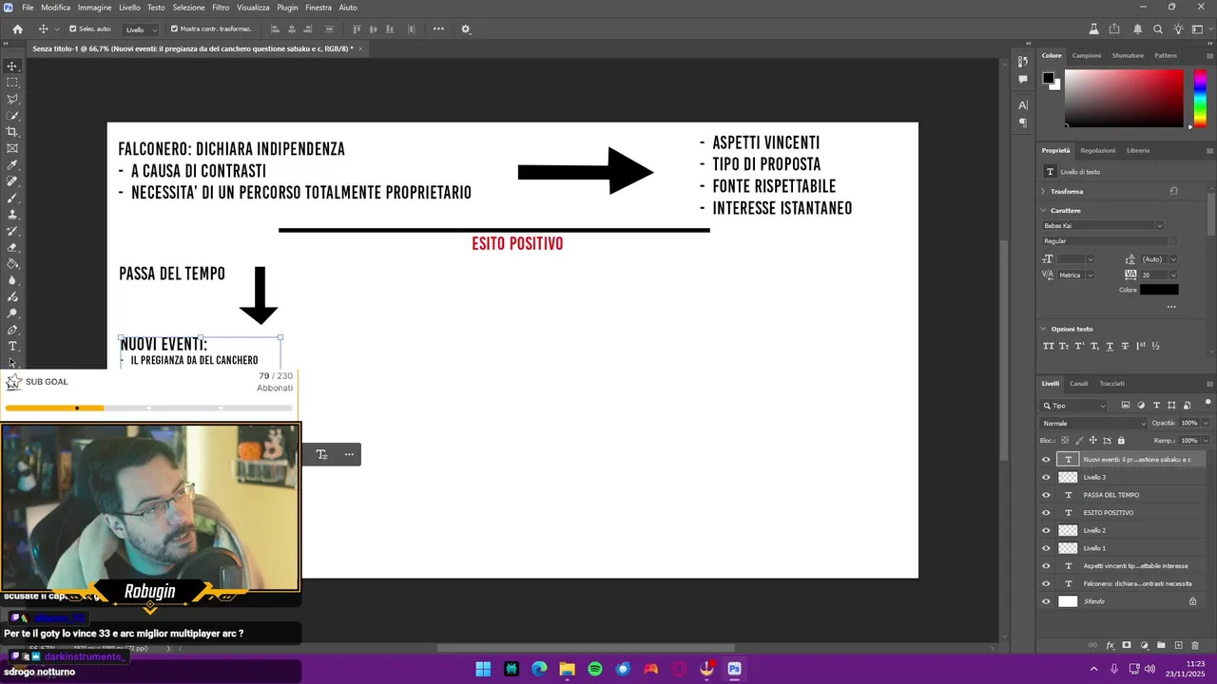Viewport: 1217px width, 684px height.
Task: Collapse the Opzioni testo section
Action: [1043, 329]
